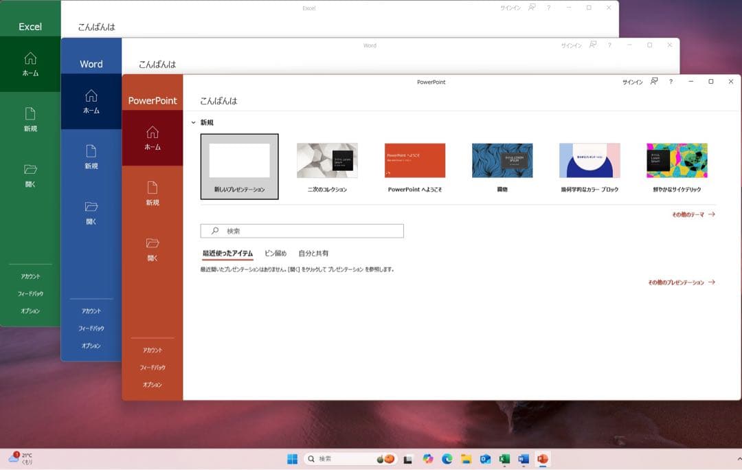Switch to the 自分と共有 tab

[x=313, y=254]
